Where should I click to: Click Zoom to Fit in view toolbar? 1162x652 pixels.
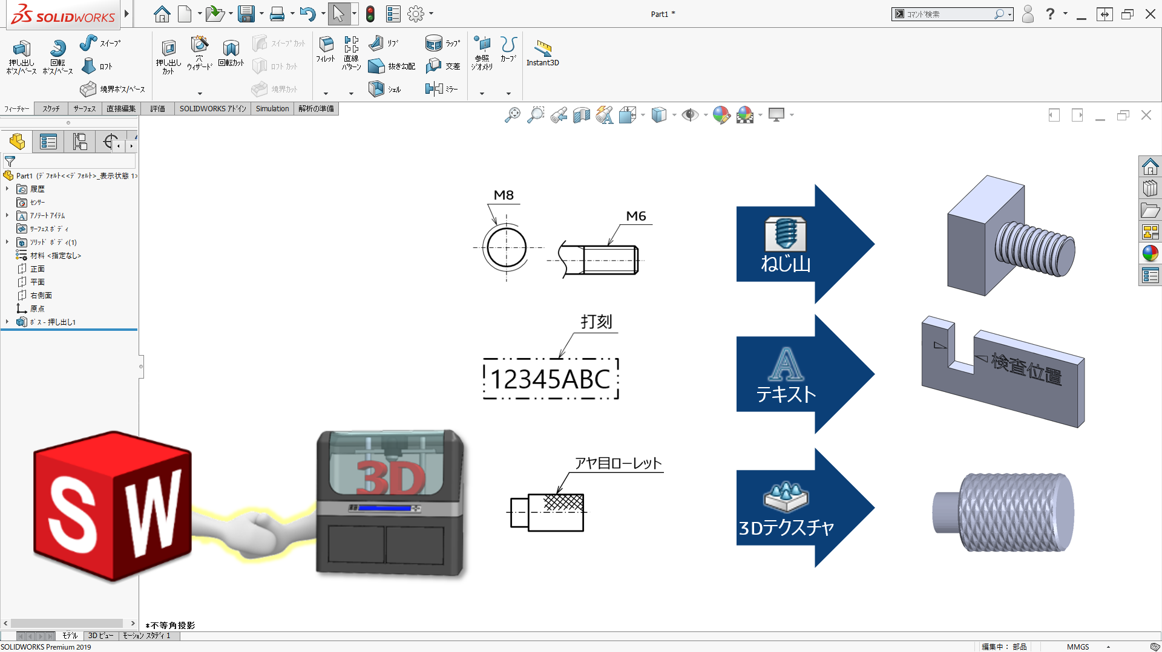tap(512, 115)
